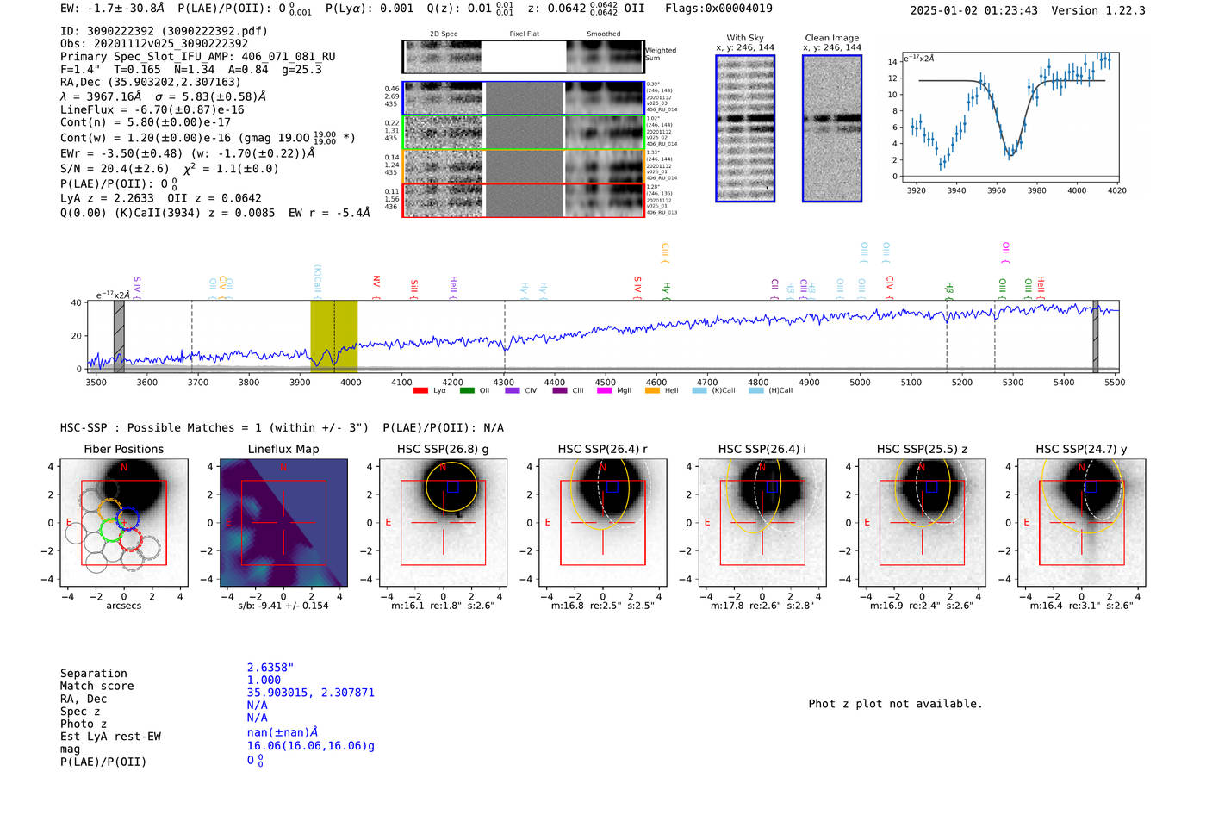Click the Primary Spec_Slot_IFU_AMP text line

coord(198,57)
